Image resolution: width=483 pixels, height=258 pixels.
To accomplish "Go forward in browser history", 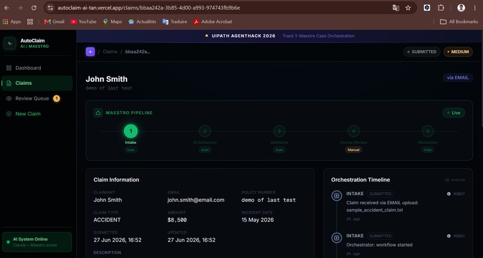I will [x=20, y=8].
